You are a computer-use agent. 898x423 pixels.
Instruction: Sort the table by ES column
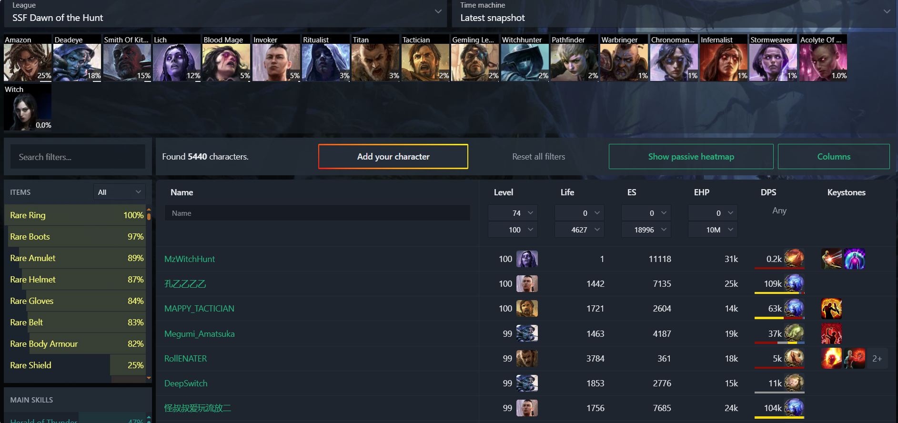(632, 192)
